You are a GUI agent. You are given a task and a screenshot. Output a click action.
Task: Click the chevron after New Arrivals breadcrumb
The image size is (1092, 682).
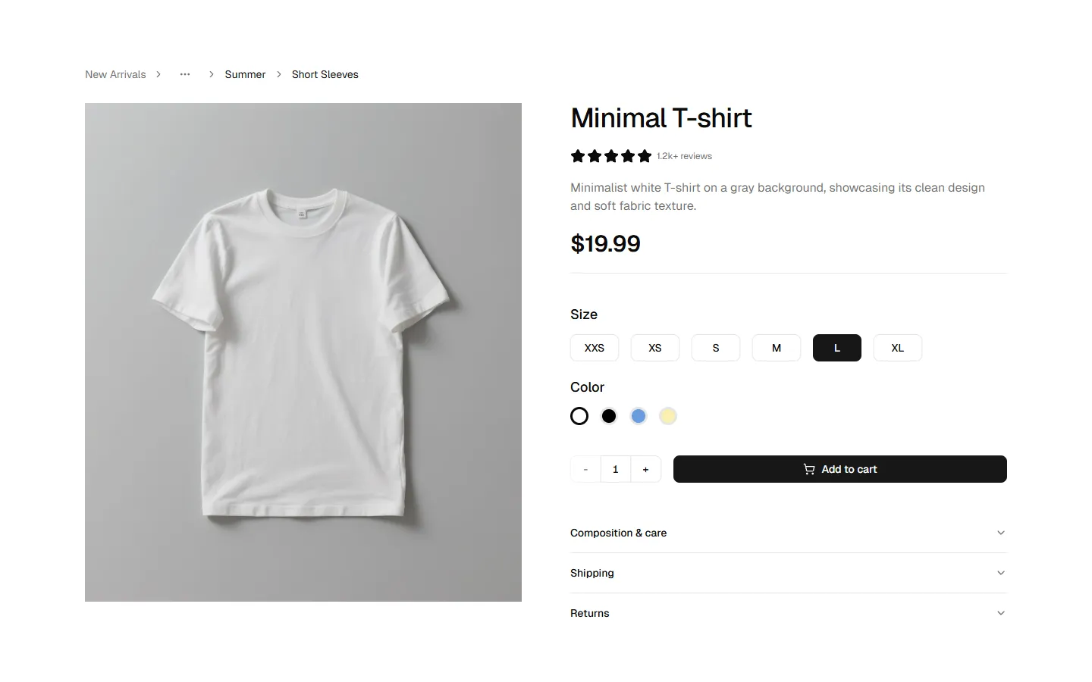click(158, 74)
